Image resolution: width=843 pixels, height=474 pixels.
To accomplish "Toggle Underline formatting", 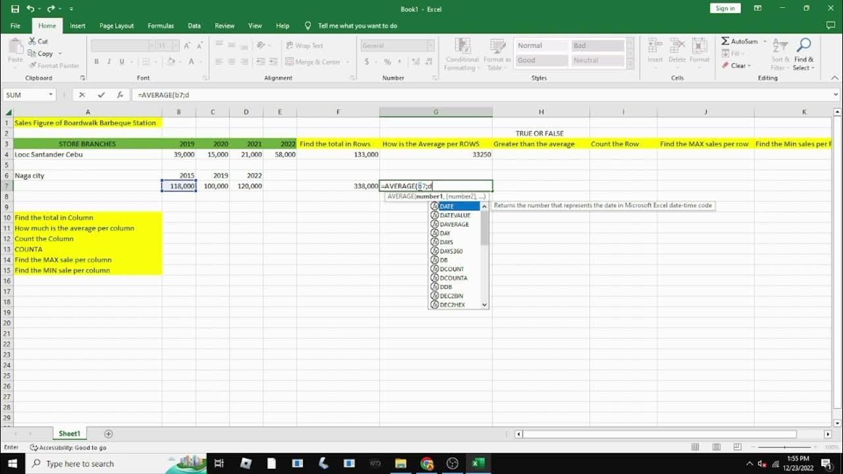I will click(x=122, y=61).
